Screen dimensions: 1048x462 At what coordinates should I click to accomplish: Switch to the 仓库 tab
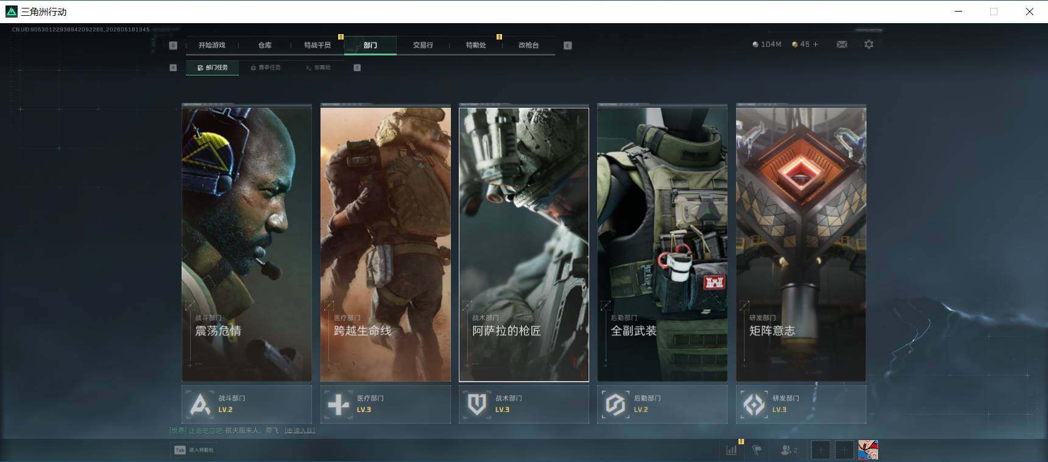click(264, 45)
